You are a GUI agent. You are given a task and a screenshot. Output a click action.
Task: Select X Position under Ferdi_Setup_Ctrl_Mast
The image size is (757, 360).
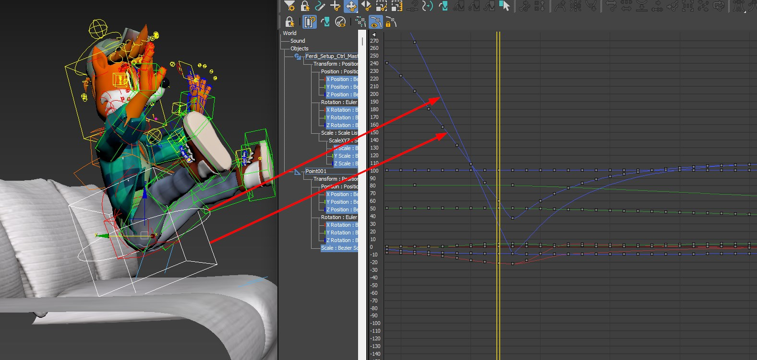tap(342, 79)
